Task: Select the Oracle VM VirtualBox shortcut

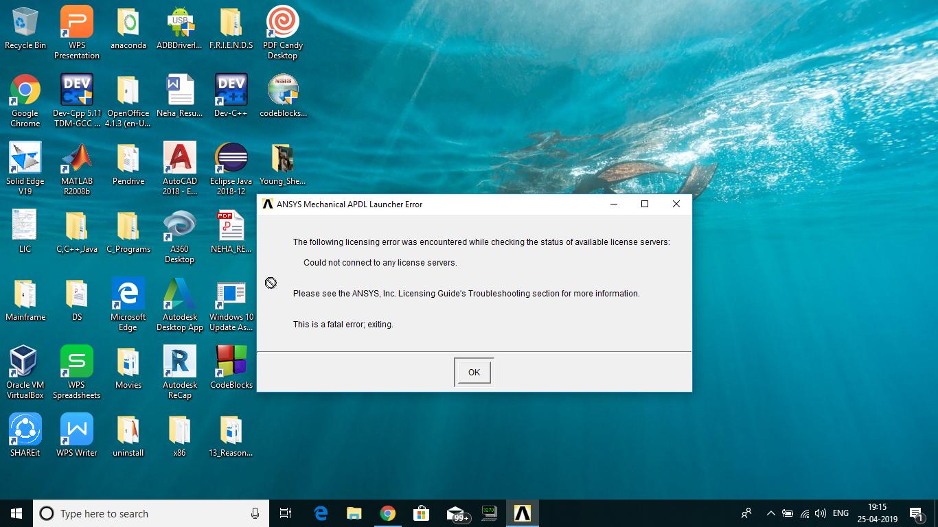Action: point(25,373)
